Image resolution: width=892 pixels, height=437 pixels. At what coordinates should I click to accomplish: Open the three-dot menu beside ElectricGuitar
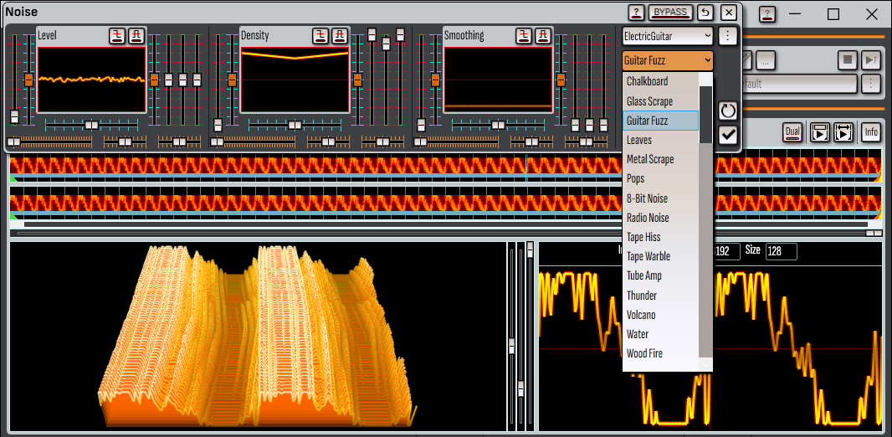point(728,36)
